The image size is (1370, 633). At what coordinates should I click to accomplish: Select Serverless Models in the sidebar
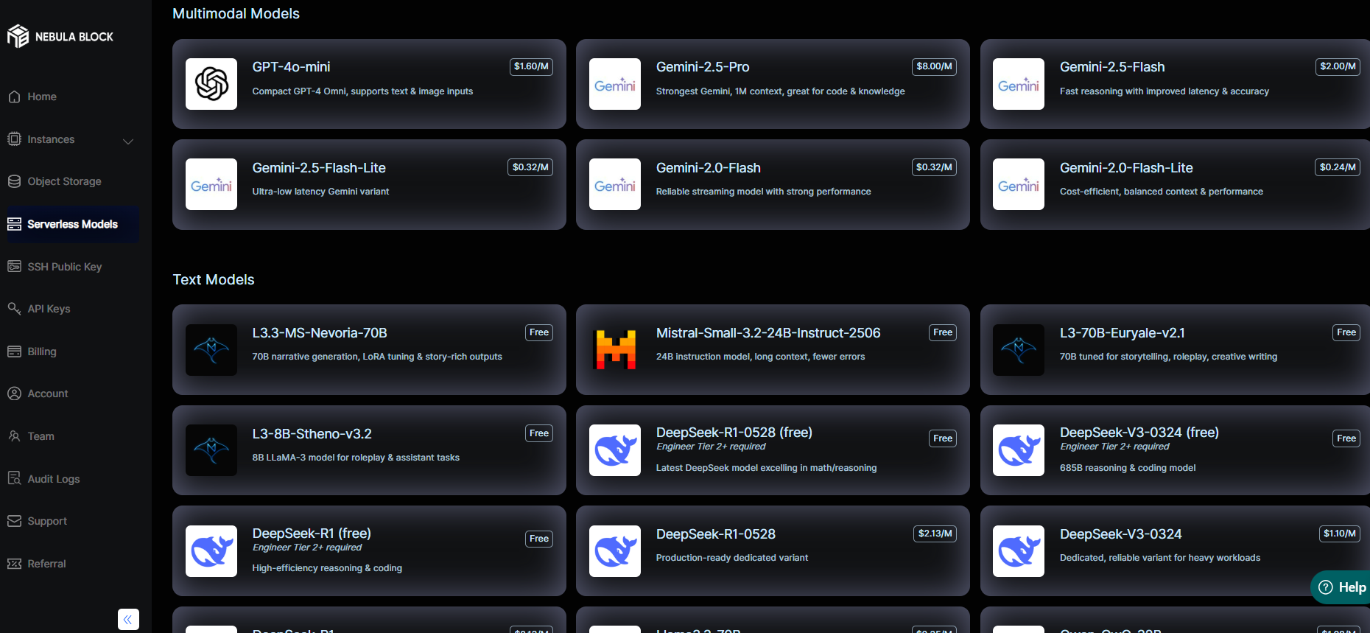tap(72, 224)
